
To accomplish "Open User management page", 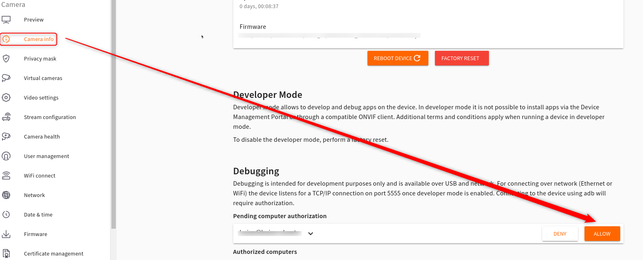I will coord(47,156).
